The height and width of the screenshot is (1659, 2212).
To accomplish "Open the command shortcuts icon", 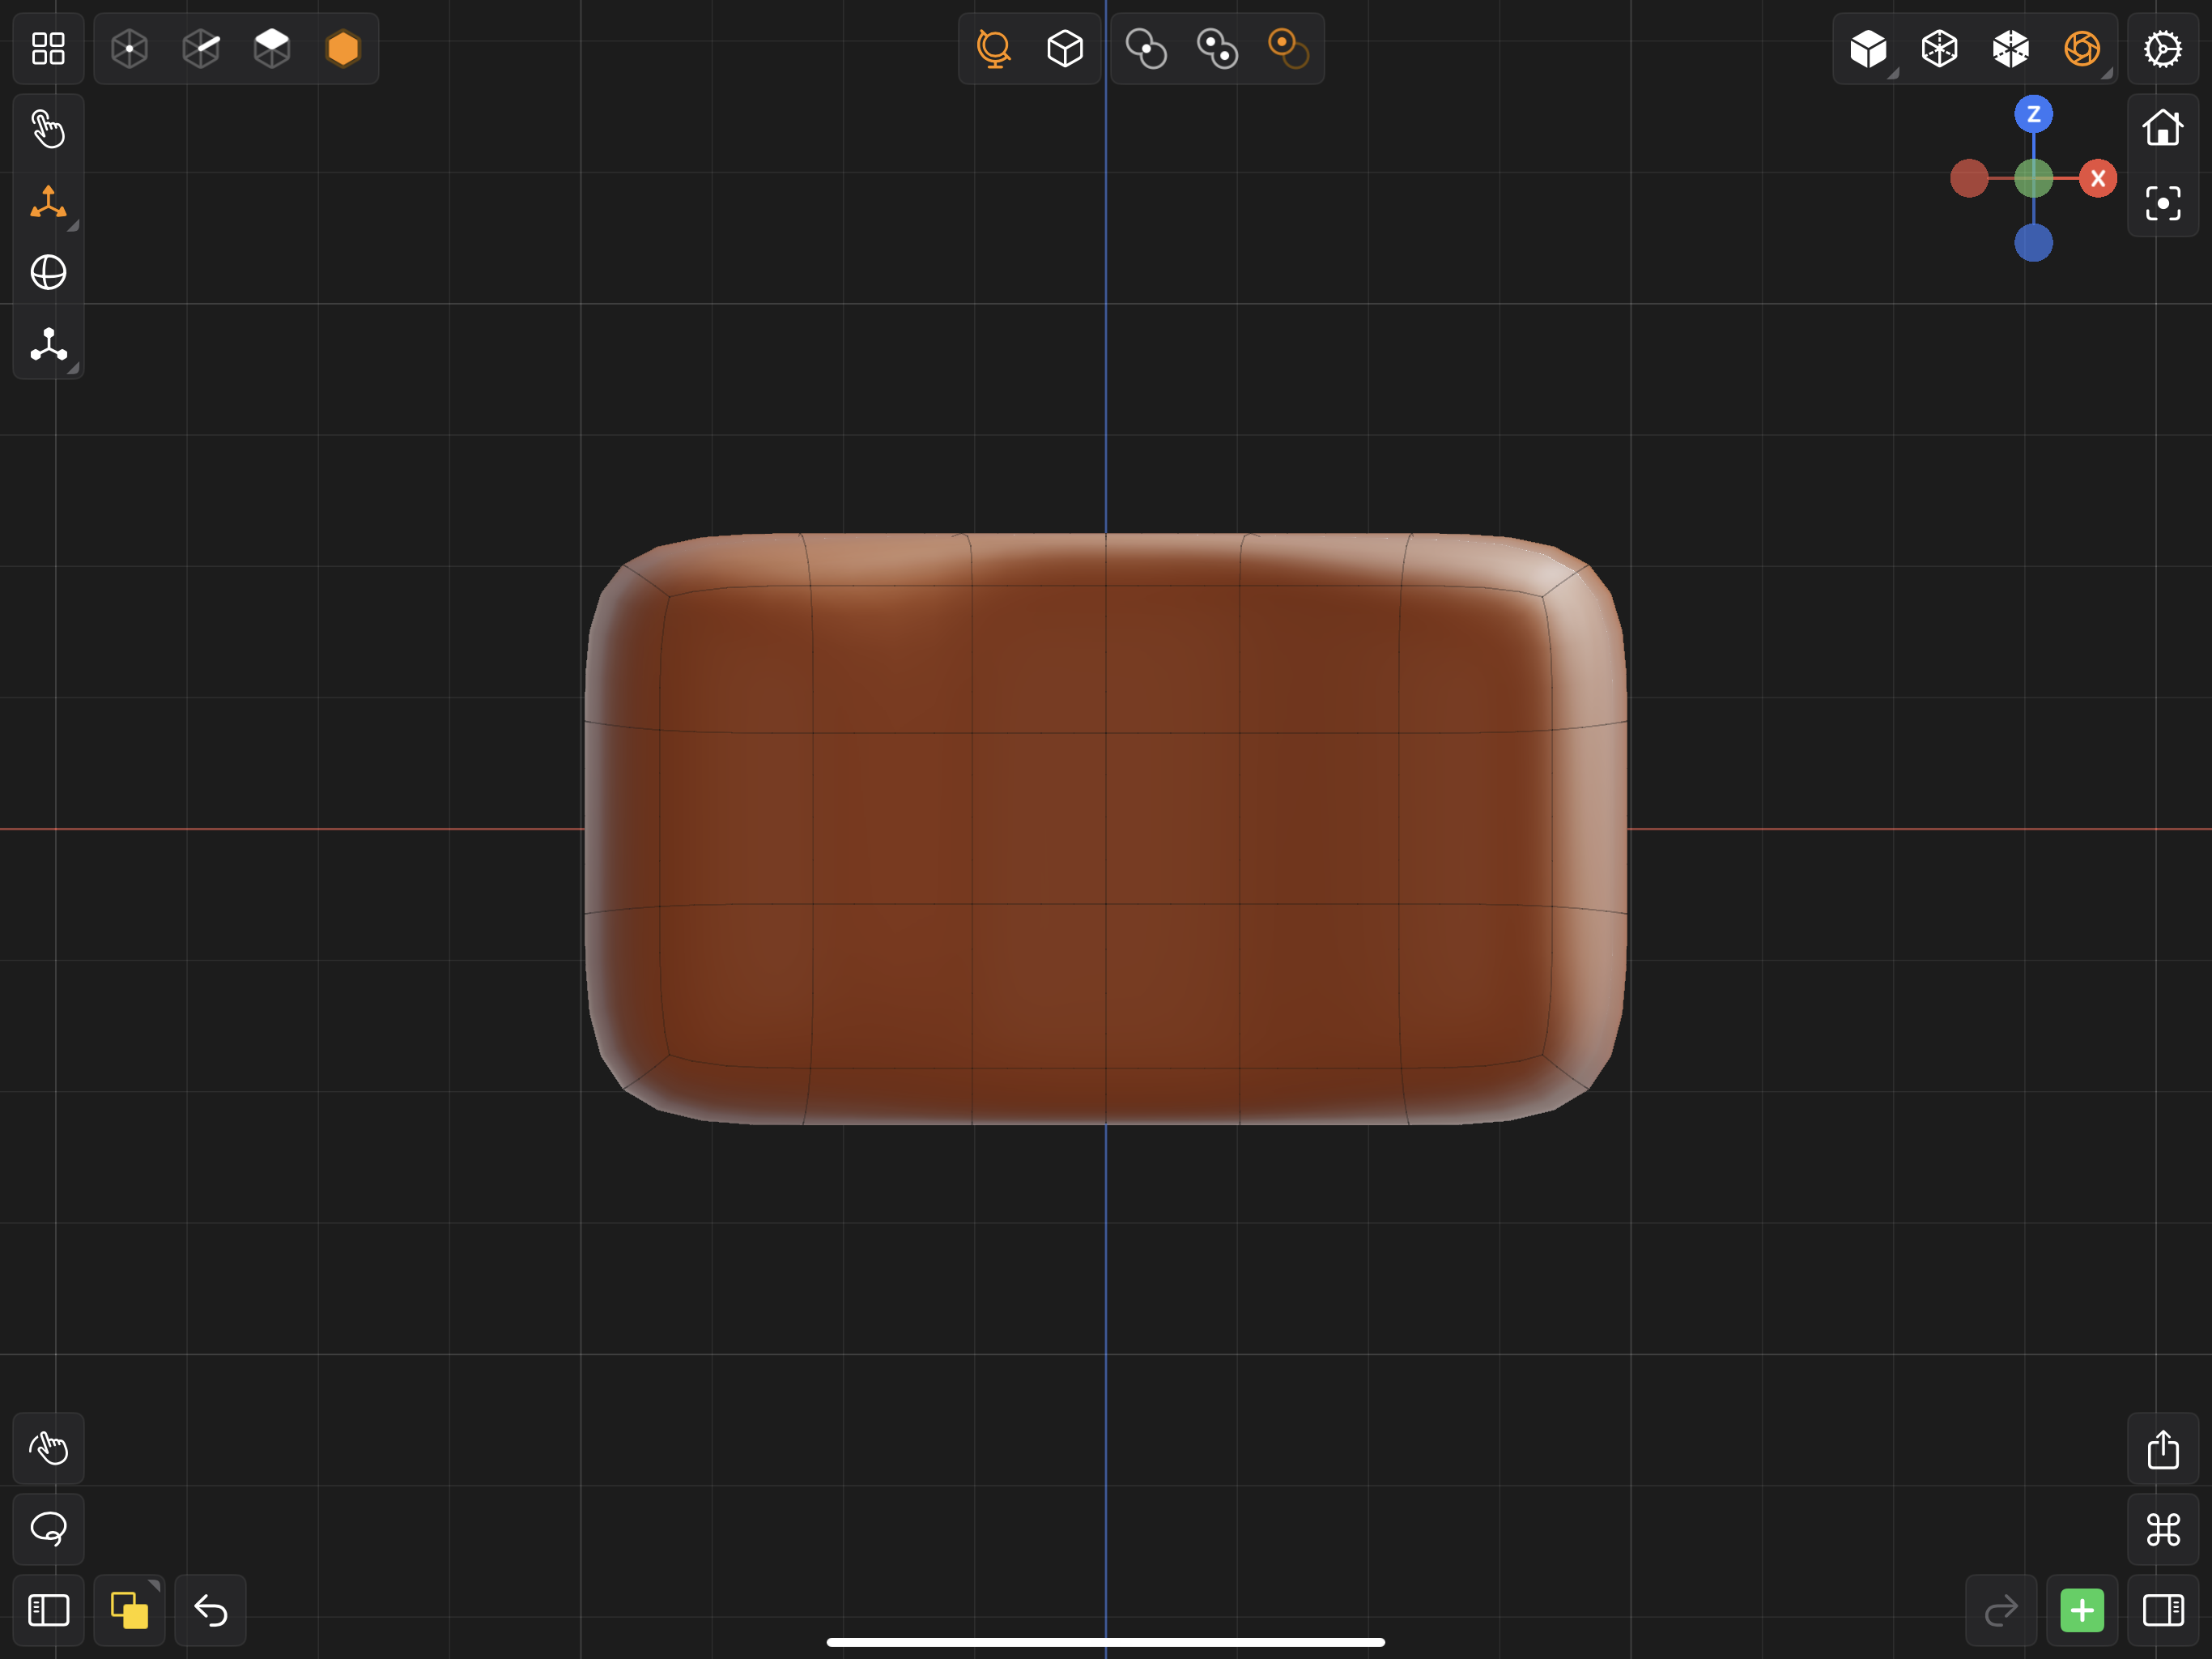I will point(2163,1529).
